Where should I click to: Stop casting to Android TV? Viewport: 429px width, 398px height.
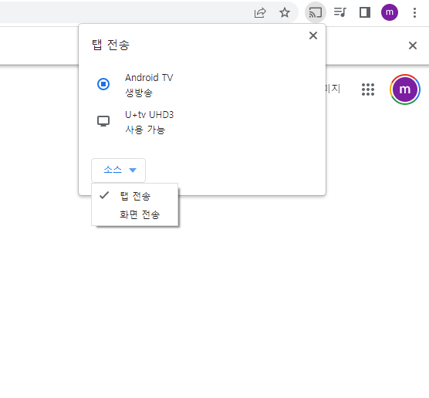click(x=103, y=84)
